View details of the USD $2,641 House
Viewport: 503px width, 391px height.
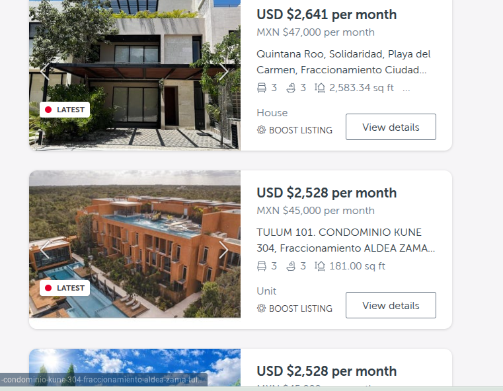[x=391, y=127]
